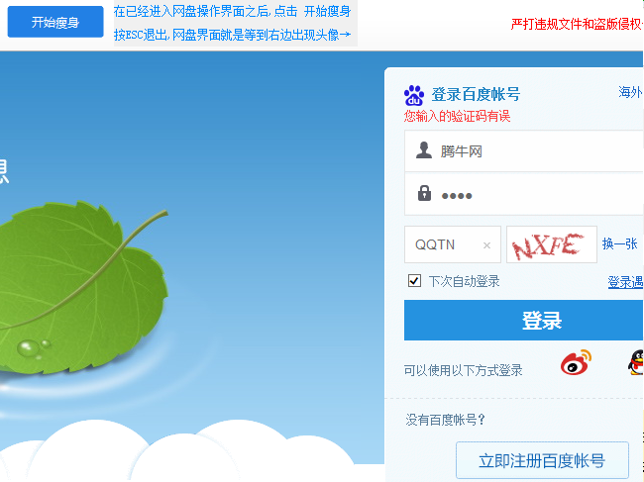
Task: Focus the password input field
Action: [524, 194]
